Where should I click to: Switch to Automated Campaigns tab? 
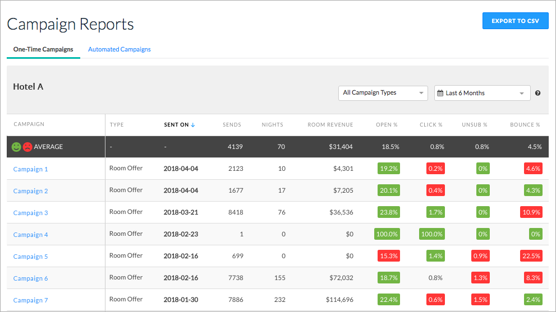(119, 49)
